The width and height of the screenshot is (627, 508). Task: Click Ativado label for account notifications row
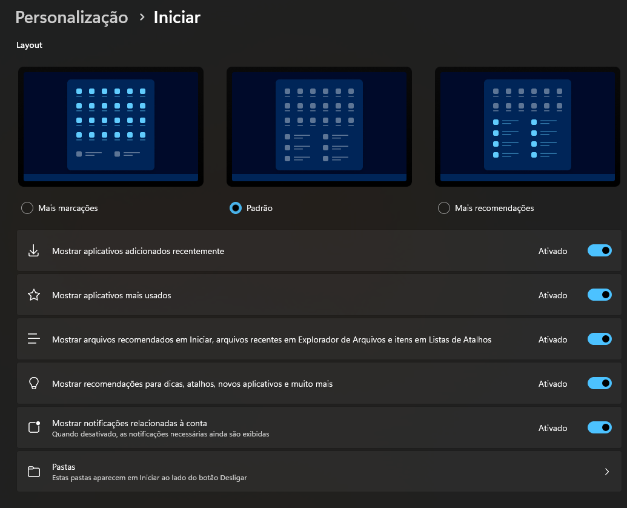tap(552, 428)
